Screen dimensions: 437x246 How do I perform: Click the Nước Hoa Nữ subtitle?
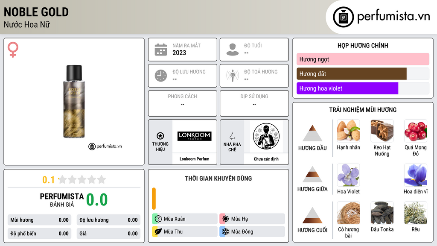(27, 24)
